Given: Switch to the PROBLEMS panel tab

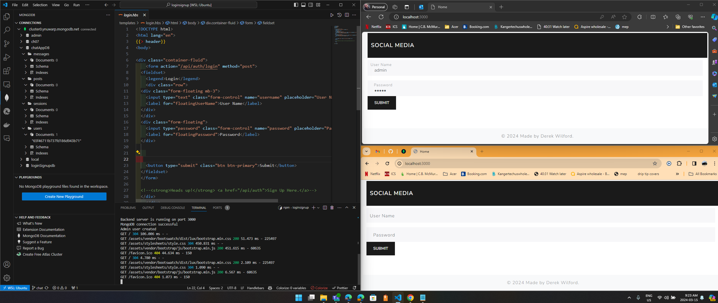Looking at the screenshot, I should click(x=128, y=208).
